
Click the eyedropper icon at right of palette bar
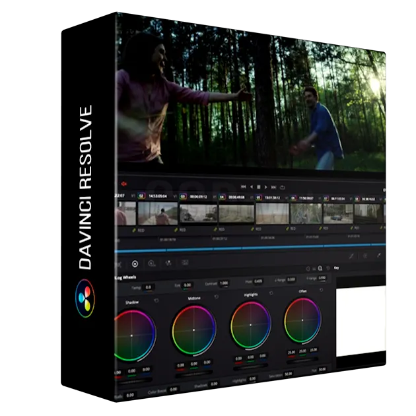coord(378,256)
